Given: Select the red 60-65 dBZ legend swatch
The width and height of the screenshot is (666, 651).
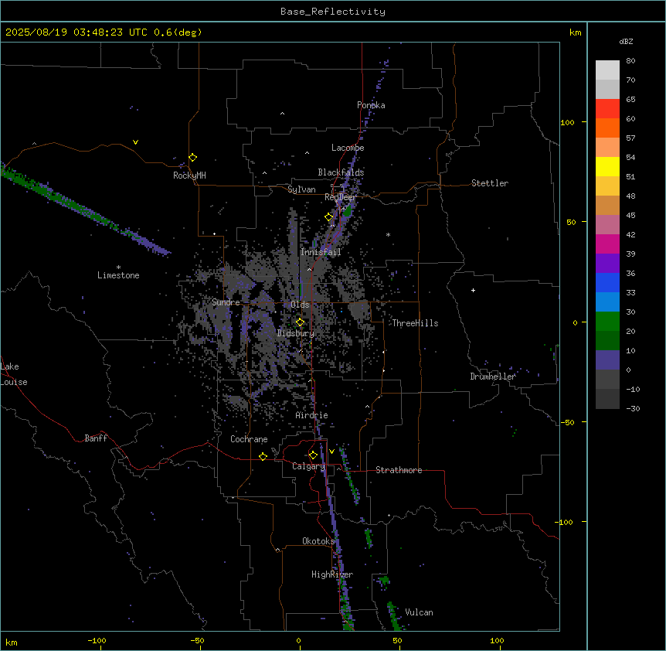Looking at the screenshot, I should [x=607, y=109].
